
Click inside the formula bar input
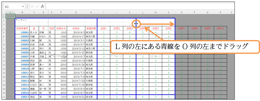140,6
